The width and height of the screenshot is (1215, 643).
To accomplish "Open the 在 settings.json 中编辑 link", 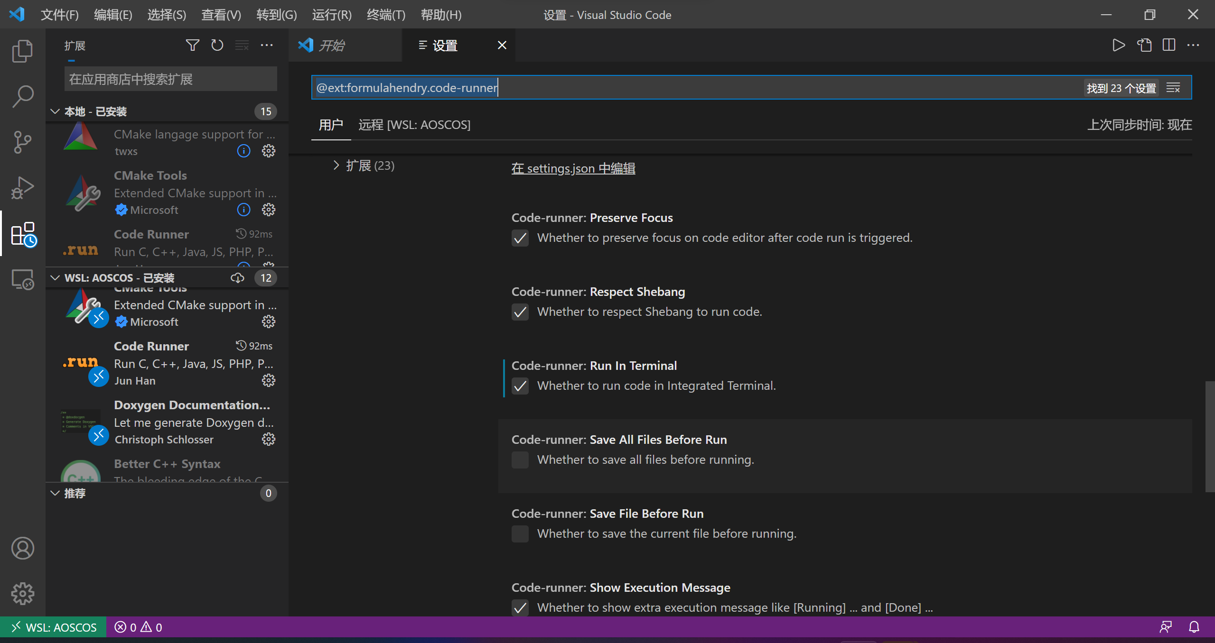I will tap(573, 168).
